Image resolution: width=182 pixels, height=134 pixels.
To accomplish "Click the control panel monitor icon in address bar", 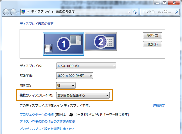I will [x=23, y=12].
